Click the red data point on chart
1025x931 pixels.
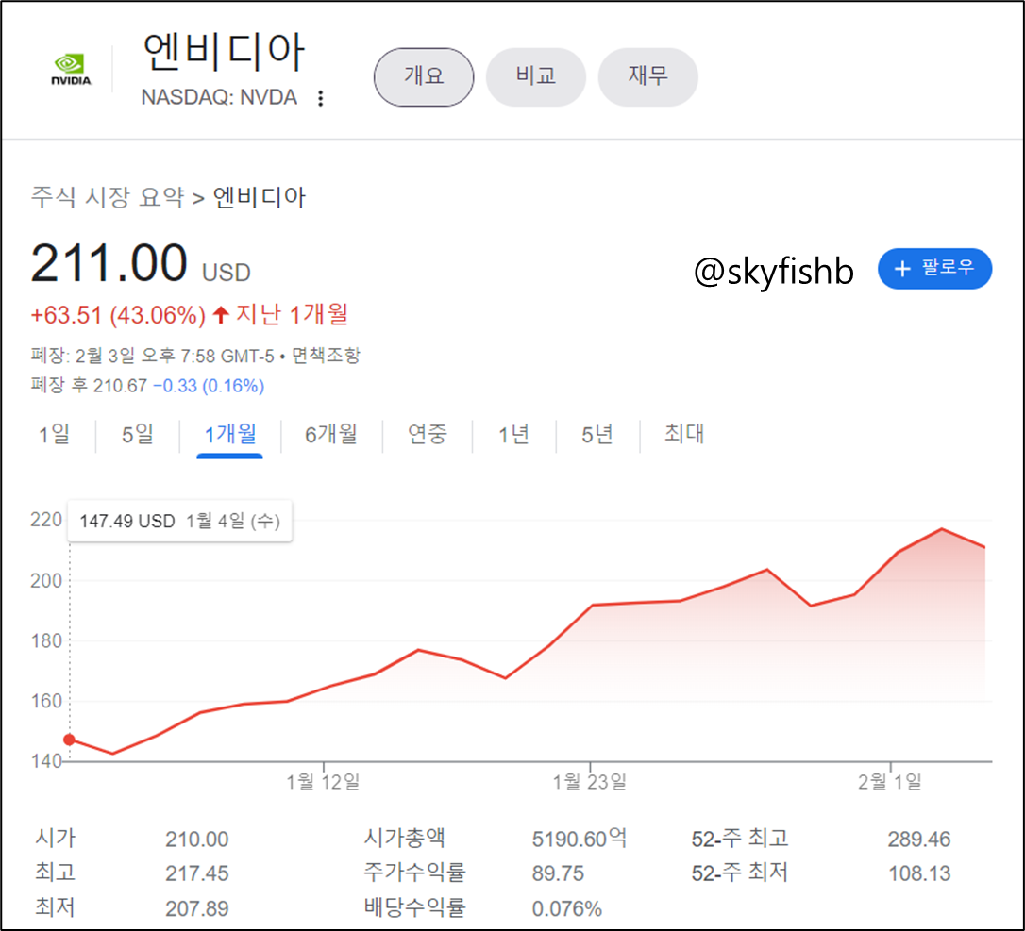pos(69,740)
